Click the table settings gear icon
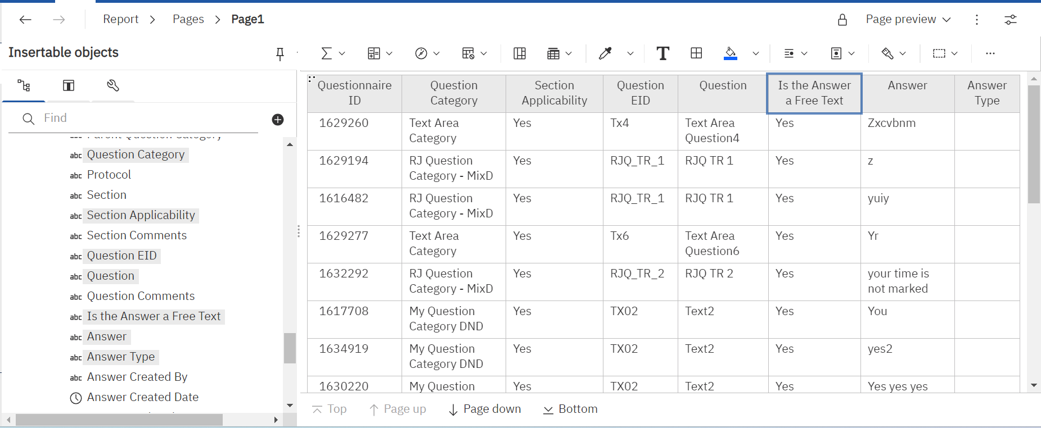1041x428 pixels. pos(468,53)
